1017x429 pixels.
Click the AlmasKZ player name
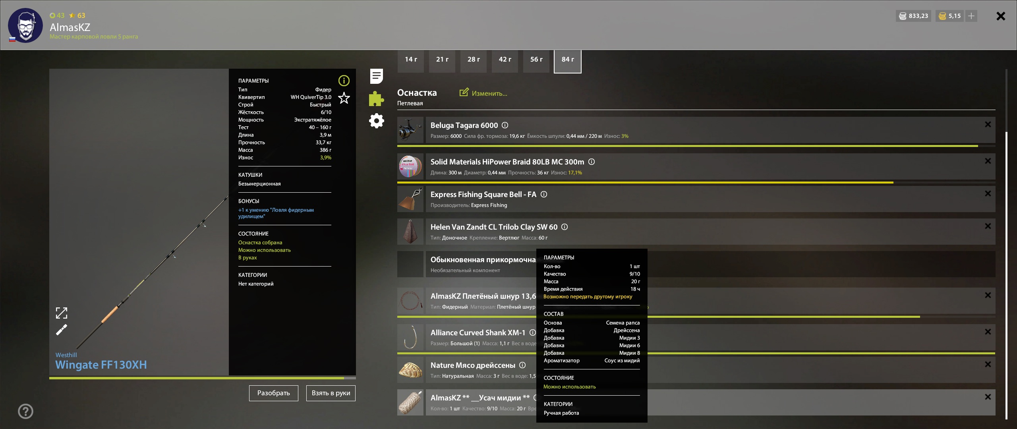(x=70, y=27)
